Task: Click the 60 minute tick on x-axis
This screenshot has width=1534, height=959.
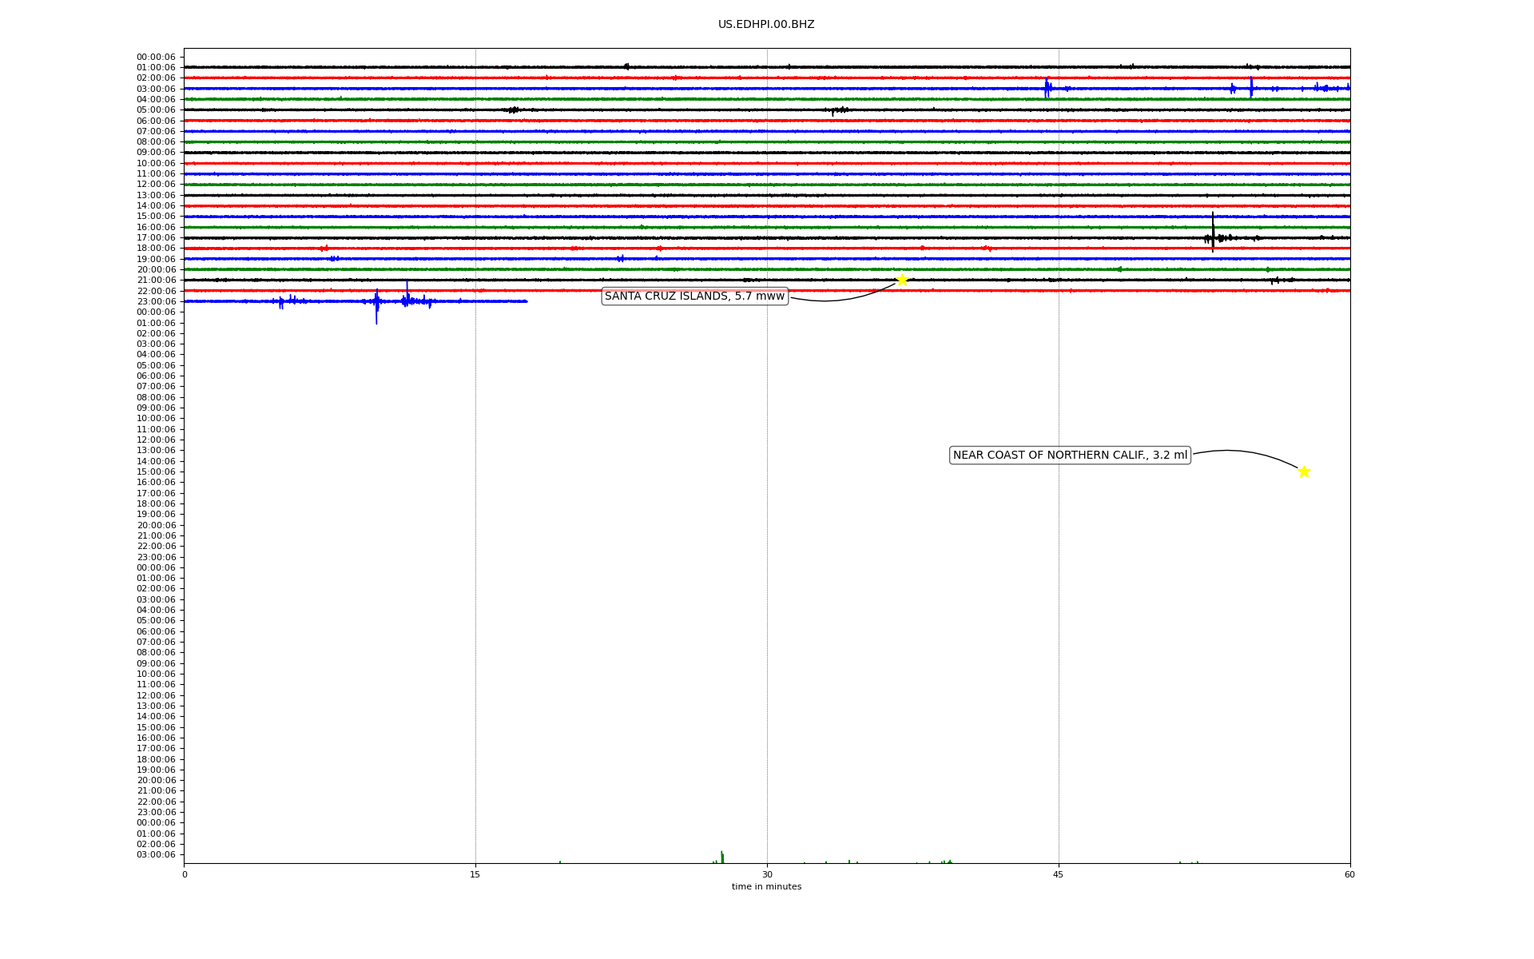Action: [x=1349, y=874]
